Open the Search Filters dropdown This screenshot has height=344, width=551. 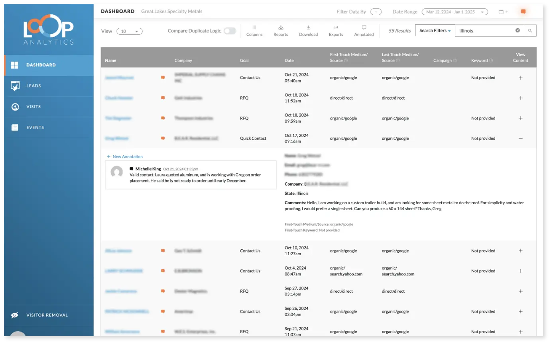pyautogui.click(x=435, y=31)
